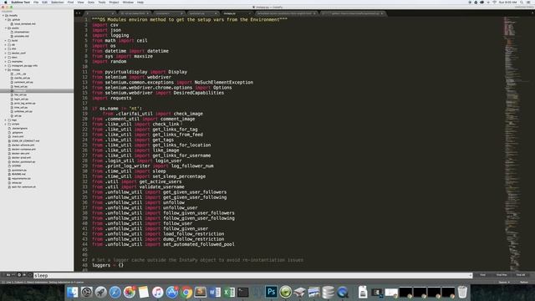Expand the build folder
This screenshot has height=301, width=535.
[x=6, y=40]
